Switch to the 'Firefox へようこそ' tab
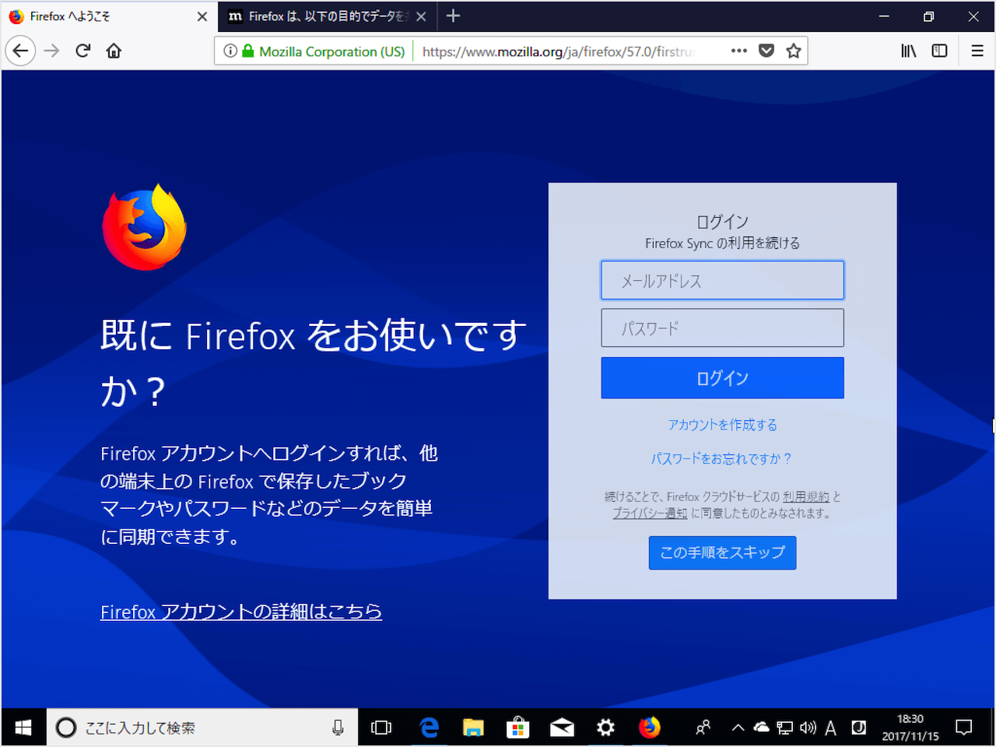The width and height of the screenshot is (996, 747). coord(110,16)
